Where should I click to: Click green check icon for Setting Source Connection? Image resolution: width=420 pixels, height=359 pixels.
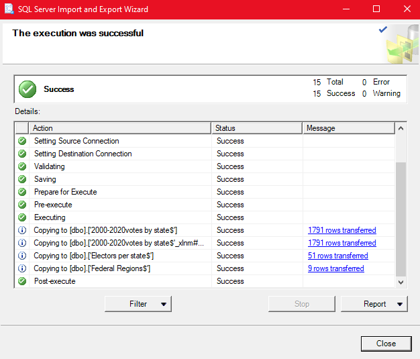[22, 141]
